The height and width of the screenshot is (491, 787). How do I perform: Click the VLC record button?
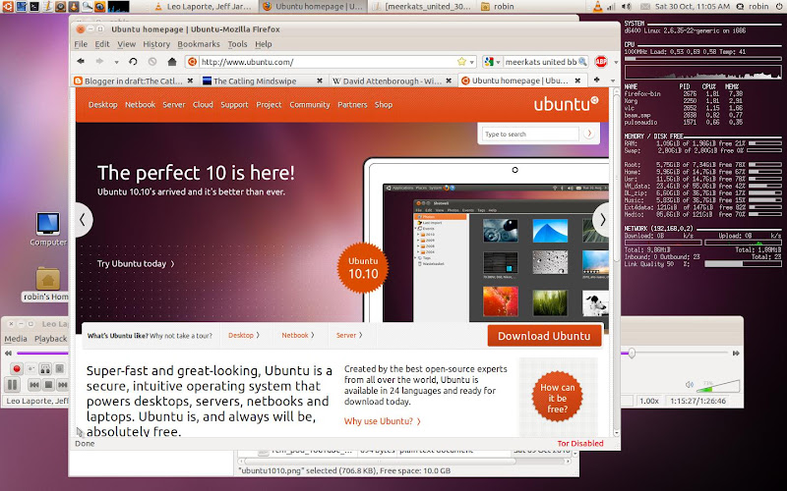pos(17,369)
